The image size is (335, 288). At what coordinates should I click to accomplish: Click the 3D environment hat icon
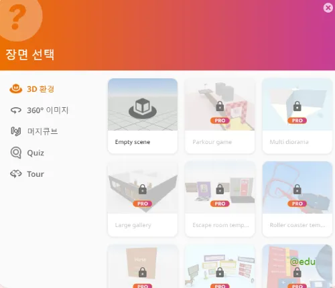15,88
